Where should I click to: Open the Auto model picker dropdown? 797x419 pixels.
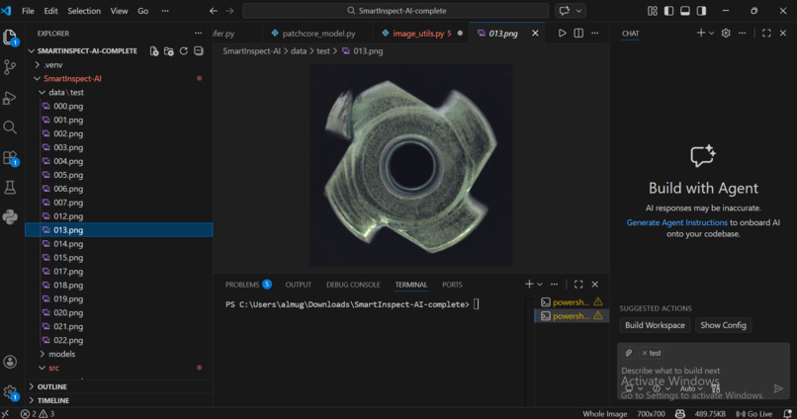pyautogui.click(x=691, y=388)
